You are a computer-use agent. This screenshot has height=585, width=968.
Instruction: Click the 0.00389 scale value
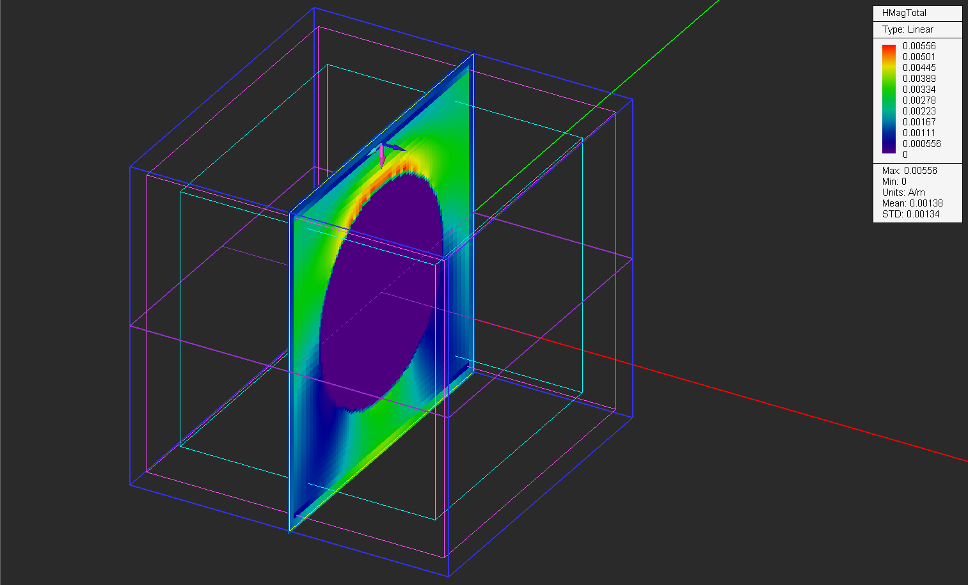pos(919,79)
